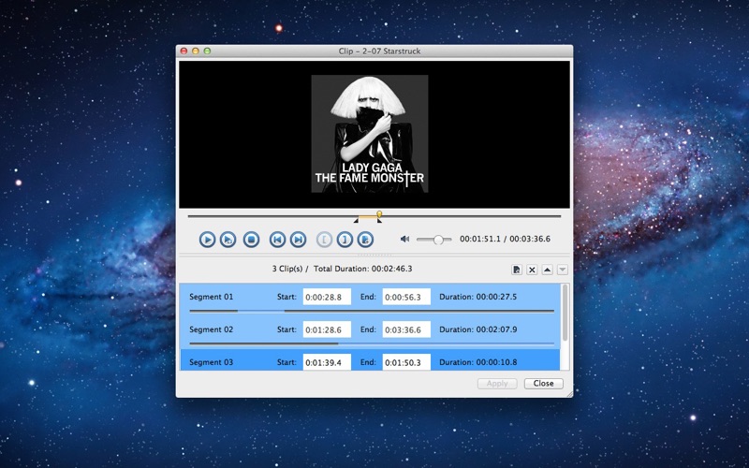Start playback with the Play button

pos(207,240)
